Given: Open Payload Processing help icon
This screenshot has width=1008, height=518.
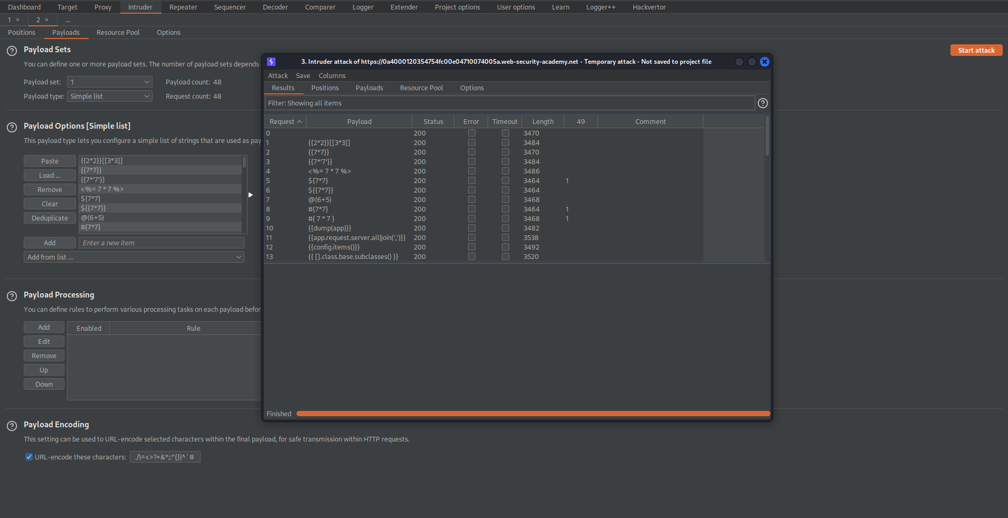Looking at the screenshot, I should (x=12, y=296).
